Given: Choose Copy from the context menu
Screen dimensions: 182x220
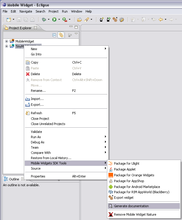Looking at the screenshot, I should [x=66, y=62].
